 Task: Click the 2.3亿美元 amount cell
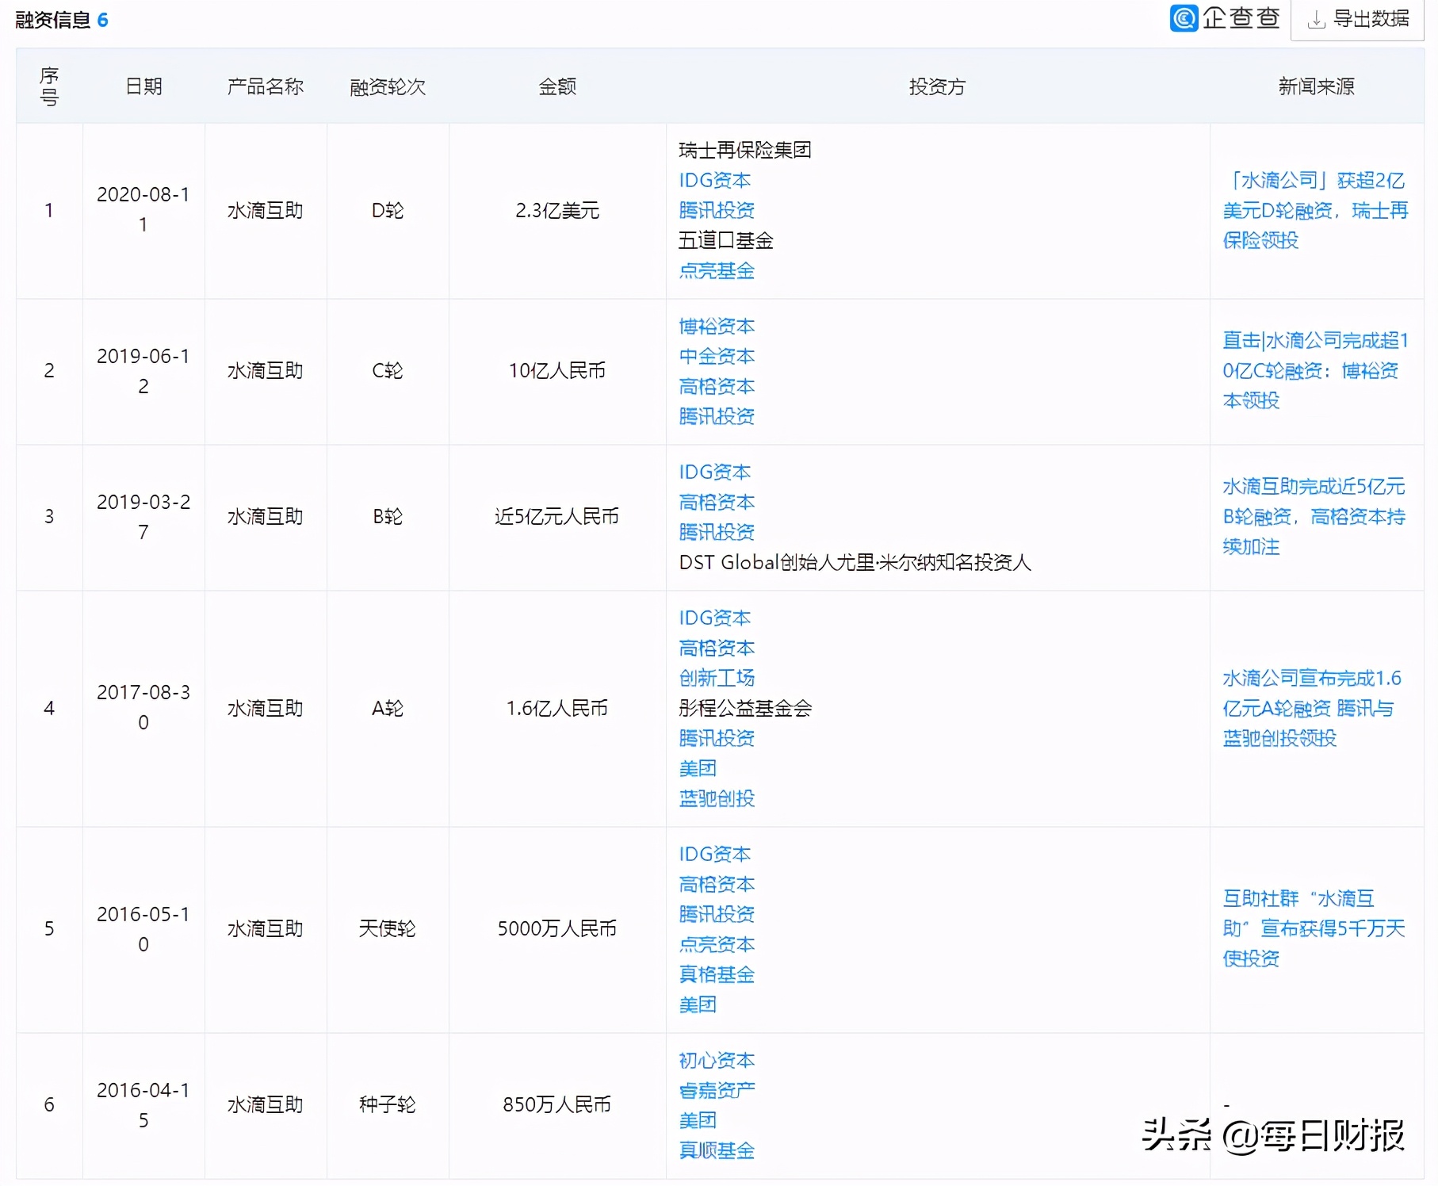(x=557, y=210)
